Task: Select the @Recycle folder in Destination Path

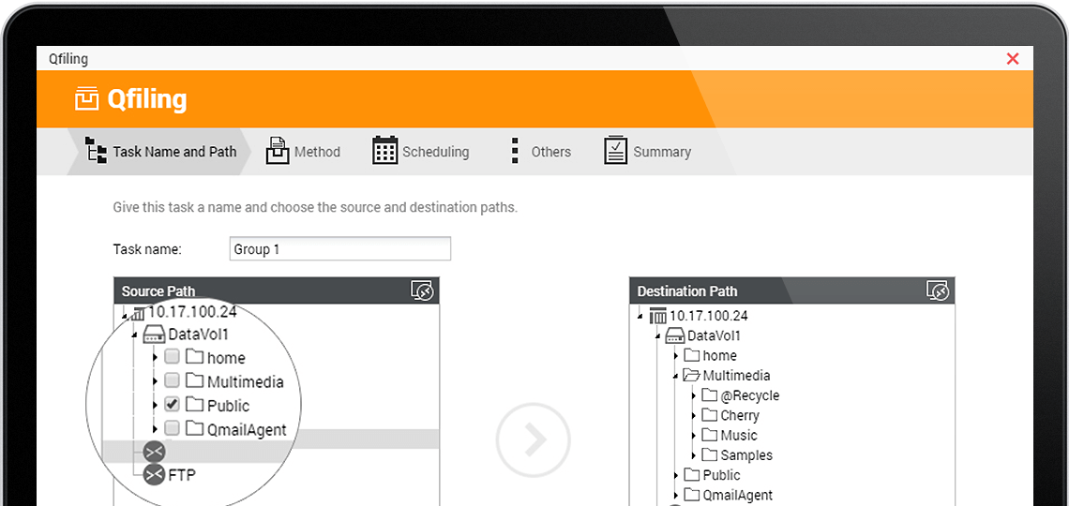Action: pyautogui.click(x=750, y=395)
